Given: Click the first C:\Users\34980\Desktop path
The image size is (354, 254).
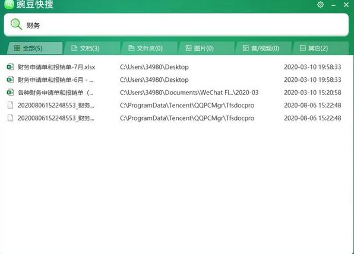Looking at the screenshot, I should pyautogui.click(x=154, y=67).
